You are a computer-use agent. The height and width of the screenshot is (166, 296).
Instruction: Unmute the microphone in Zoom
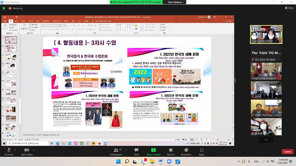(9, 152)
